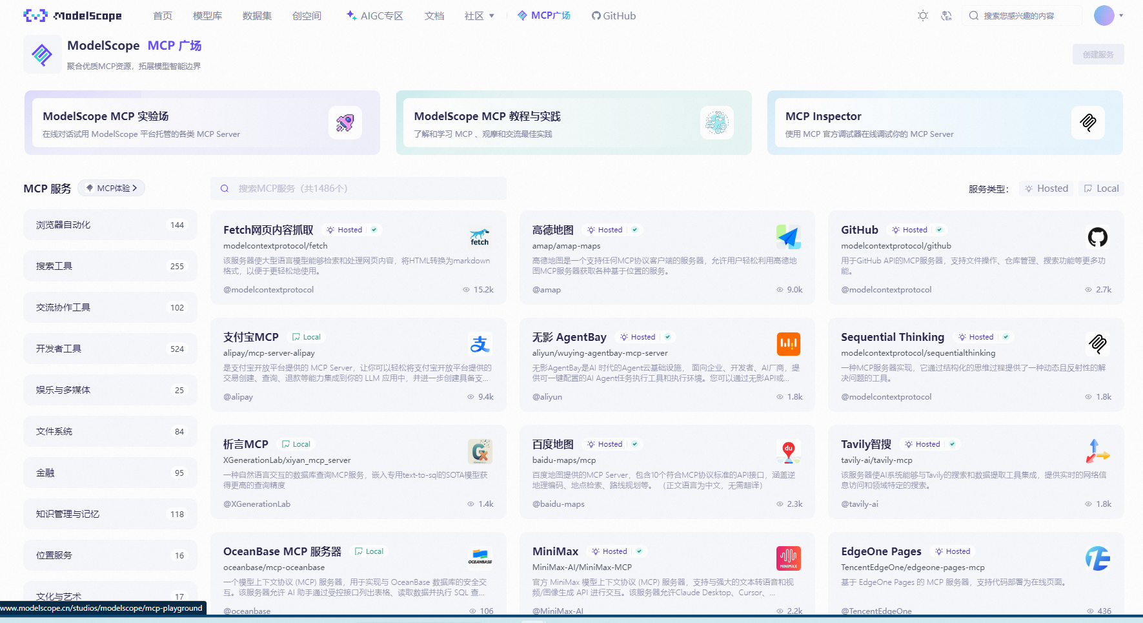Expand the 社区 dropdown menu
This screenshot has width=1143, height=623.
click(480, 15)
